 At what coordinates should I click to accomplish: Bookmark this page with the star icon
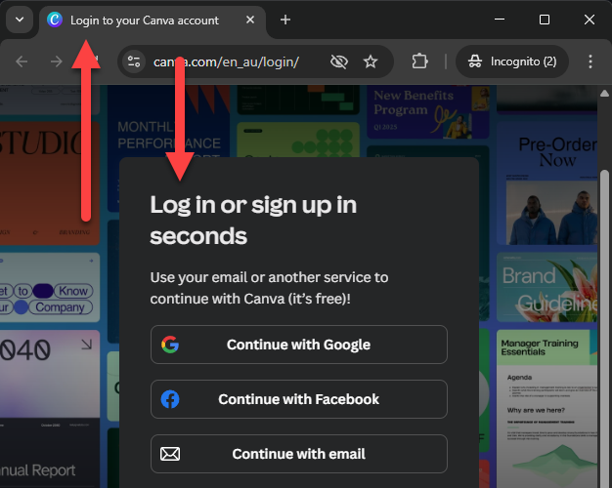[x=371, y=61]
